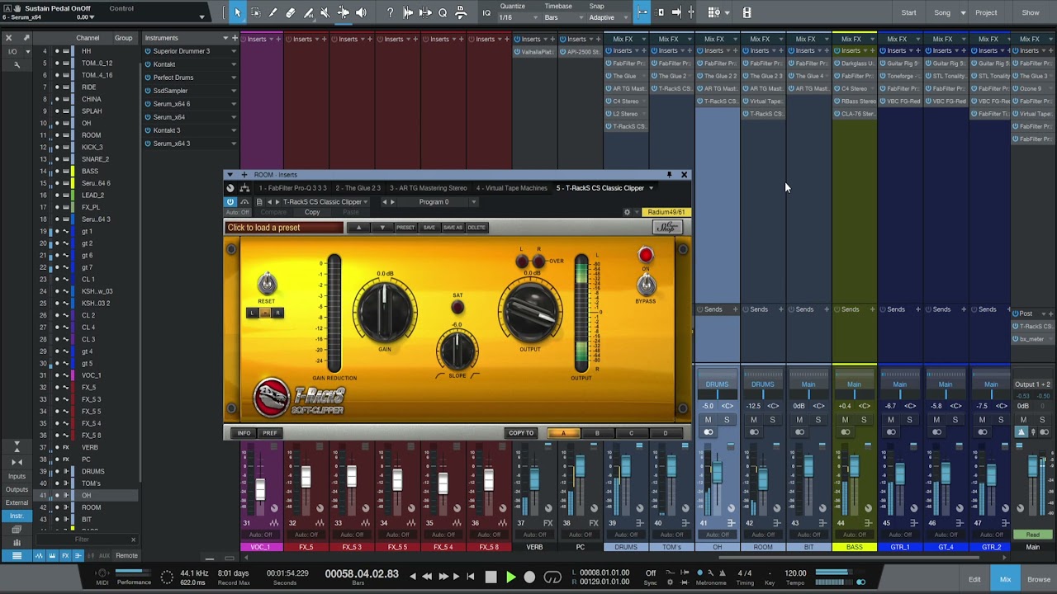Toggle plugin power activate button
This screenshot has width=1057, height=594.
pyautogui.click(x=230, y=202)
